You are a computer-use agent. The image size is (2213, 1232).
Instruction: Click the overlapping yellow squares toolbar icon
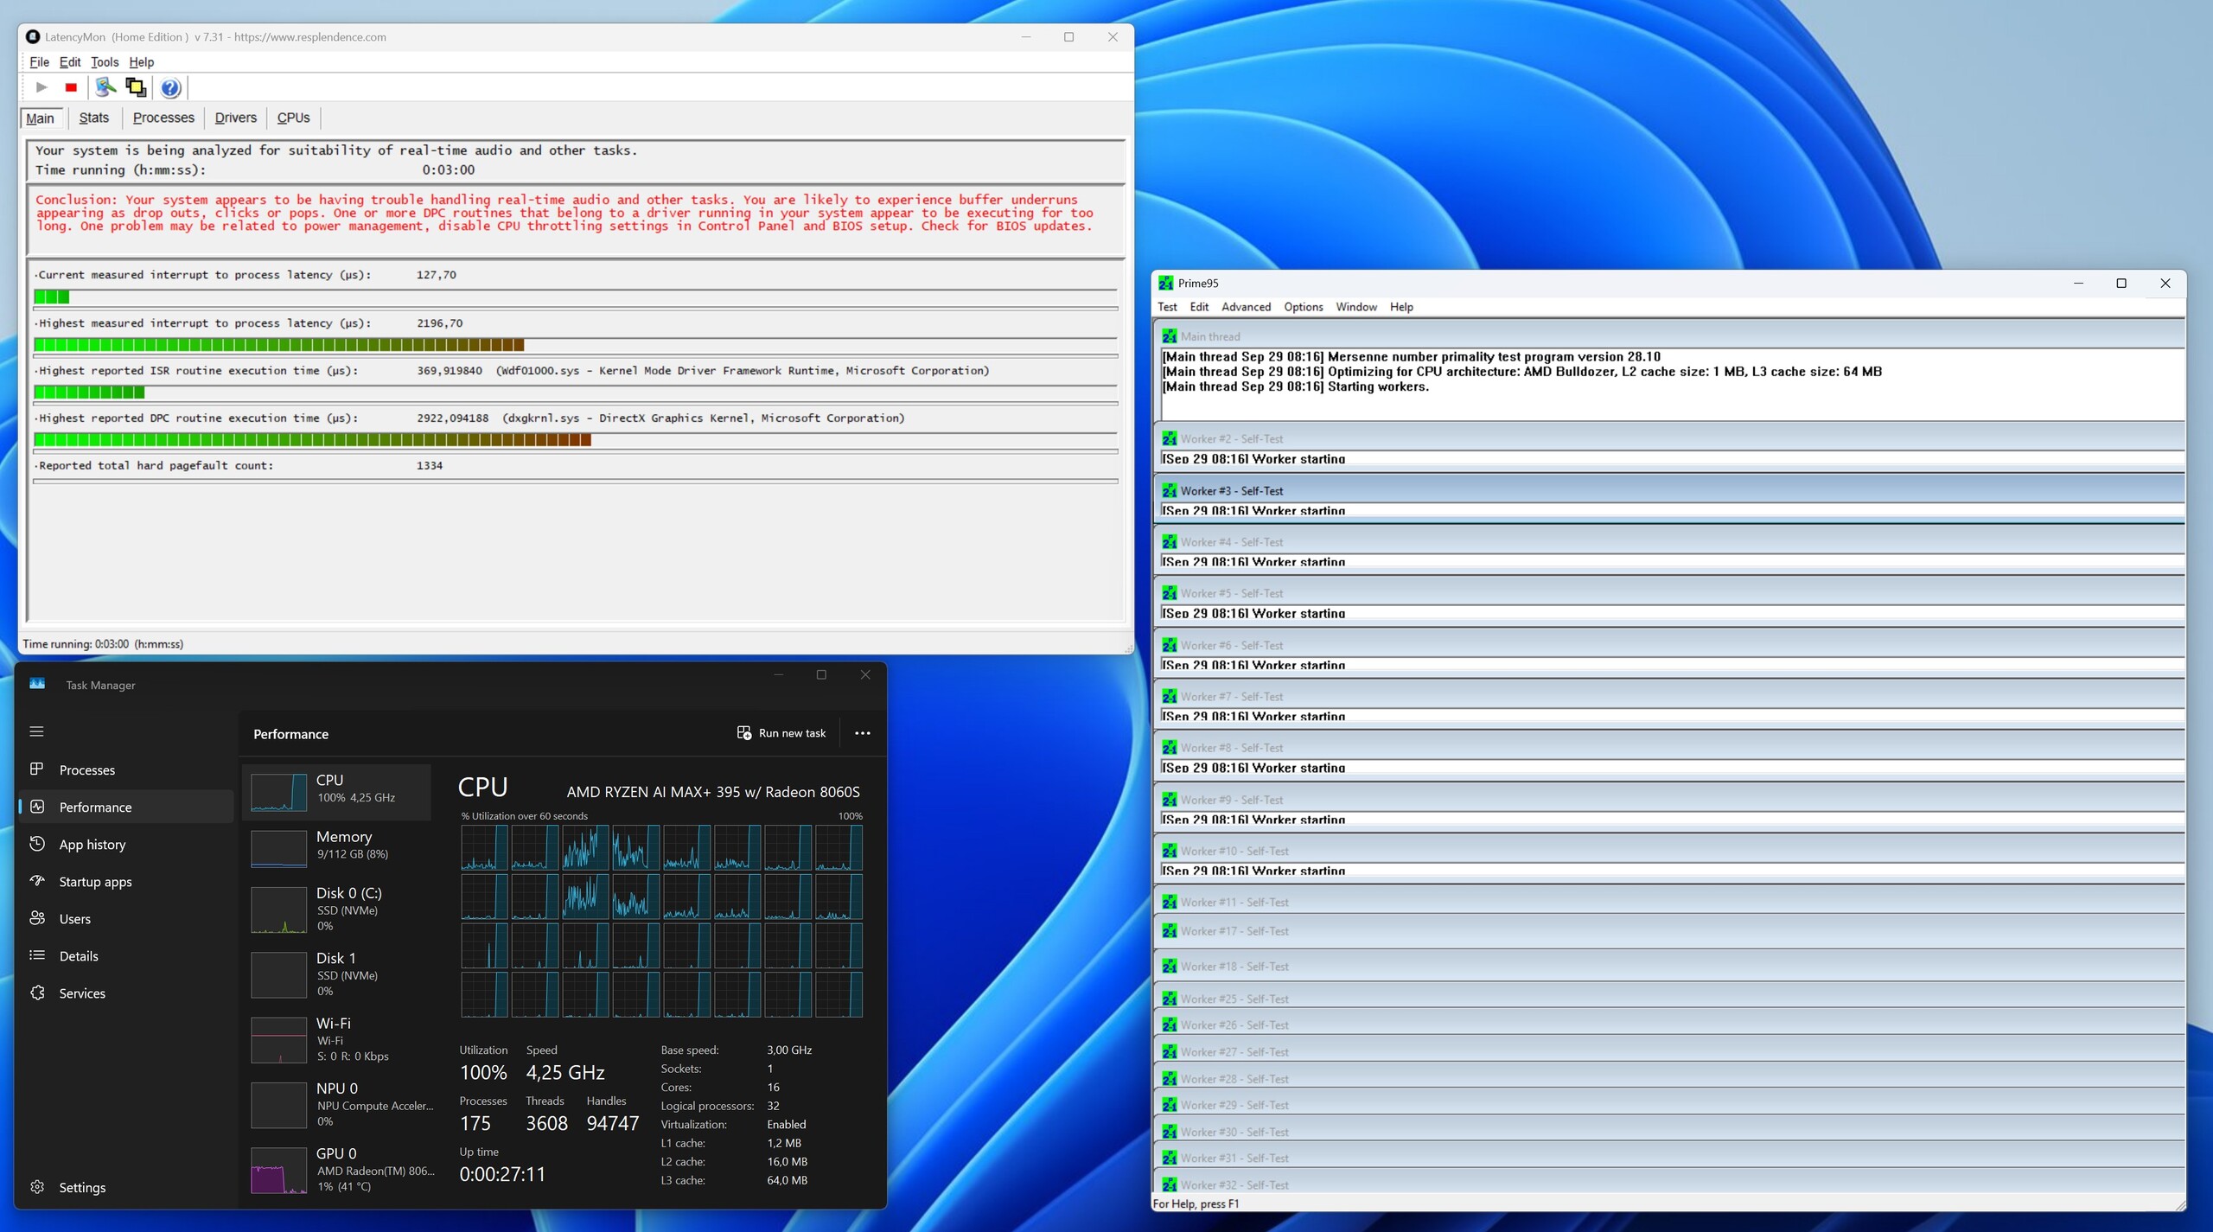[136, 87]
